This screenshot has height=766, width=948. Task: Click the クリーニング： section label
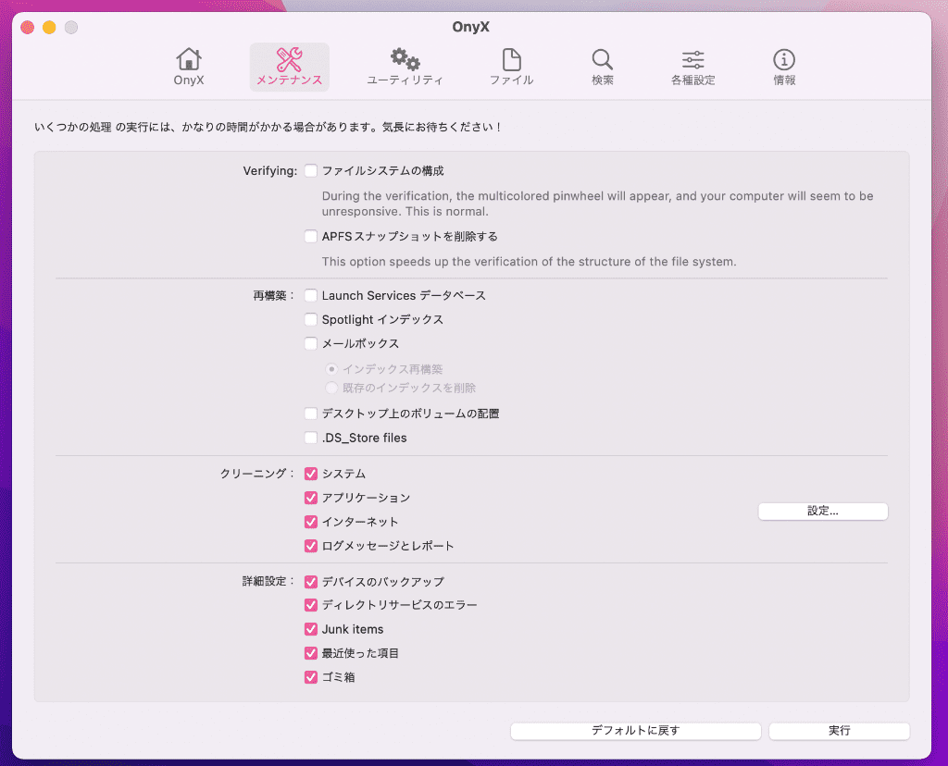(257, 474)
